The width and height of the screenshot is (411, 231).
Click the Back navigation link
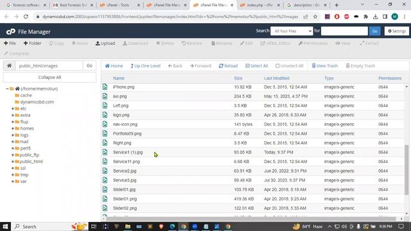175,65
